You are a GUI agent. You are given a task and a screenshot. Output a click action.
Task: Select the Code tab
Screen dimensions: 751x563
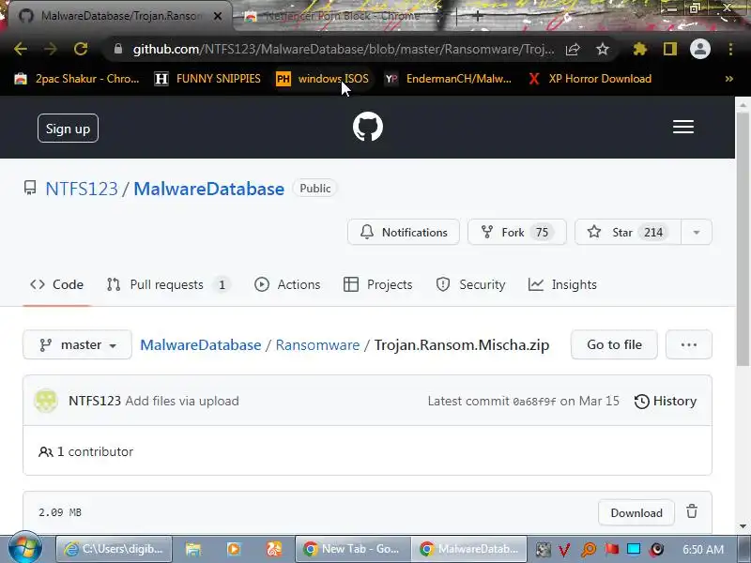point(56,284)
